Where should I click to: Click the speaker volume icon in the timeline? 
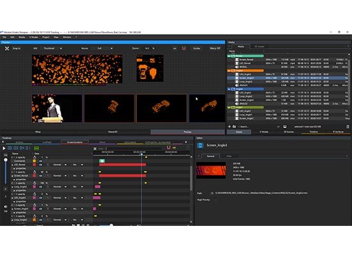coord(6,207)
